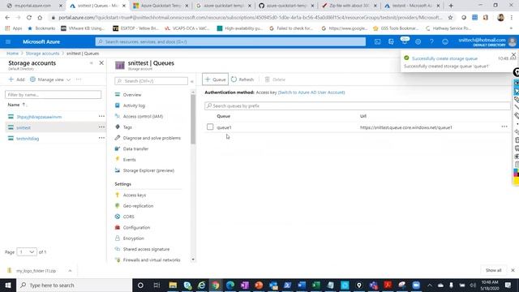
Task: Open more options for queue1 row
Action: pos(504,127)
